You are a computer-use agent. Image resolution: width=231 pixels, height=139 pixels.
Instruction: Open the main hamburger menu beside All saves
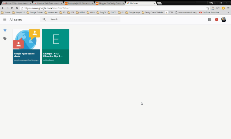pos(5,19)
